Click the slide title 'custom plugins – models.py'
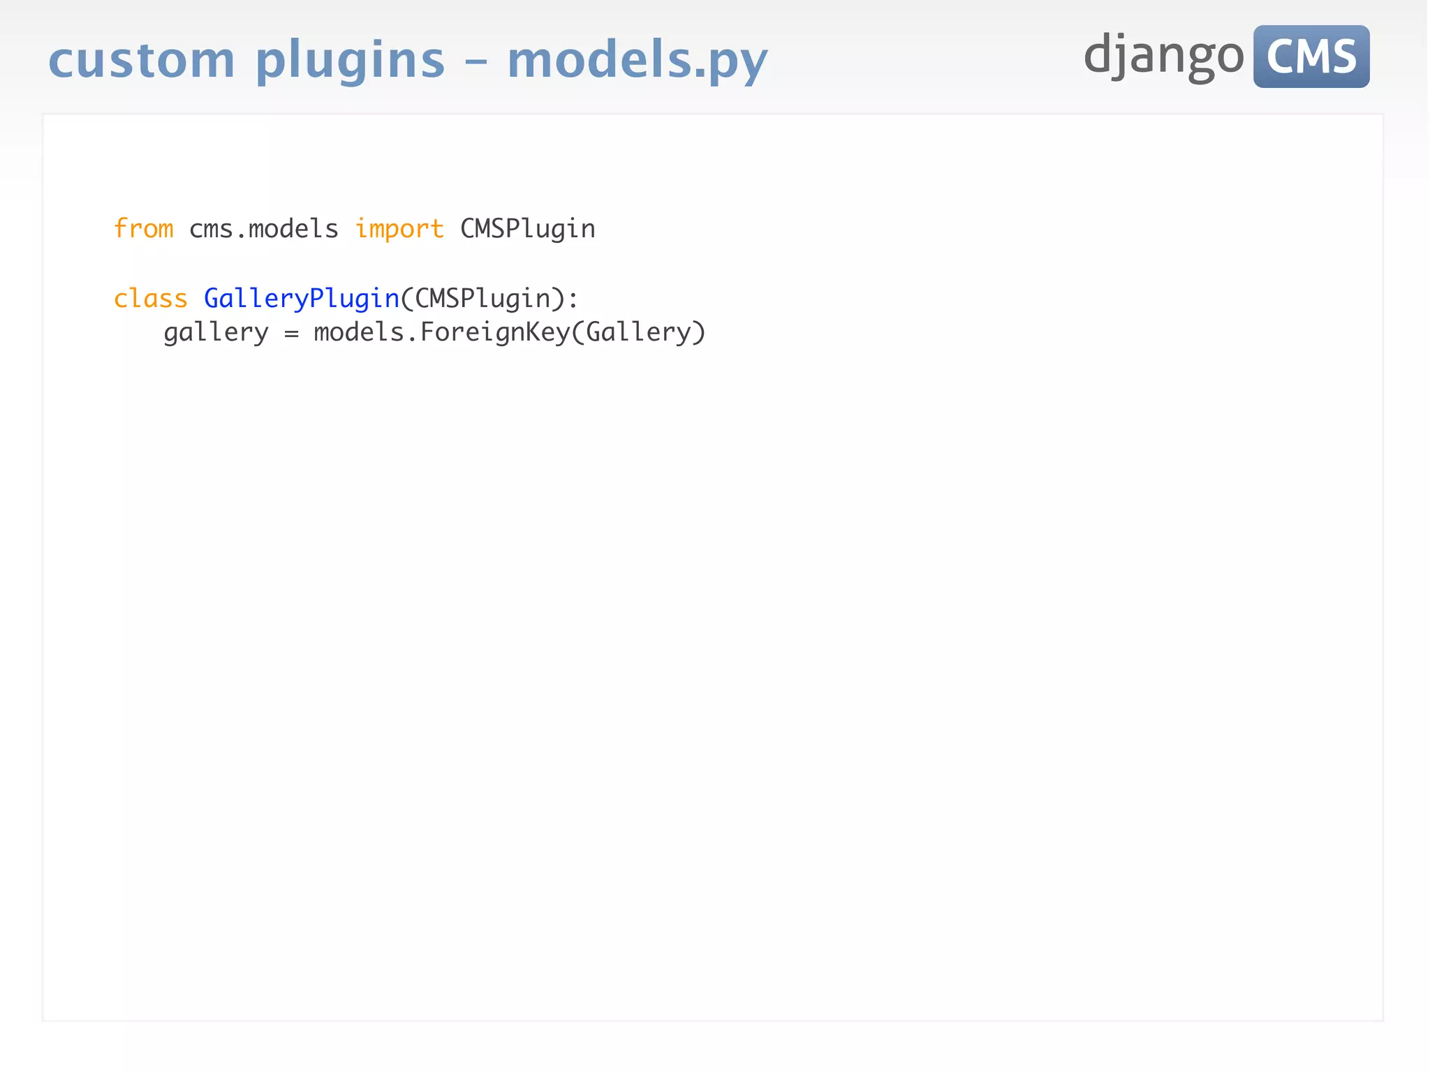 coord(408,61)
